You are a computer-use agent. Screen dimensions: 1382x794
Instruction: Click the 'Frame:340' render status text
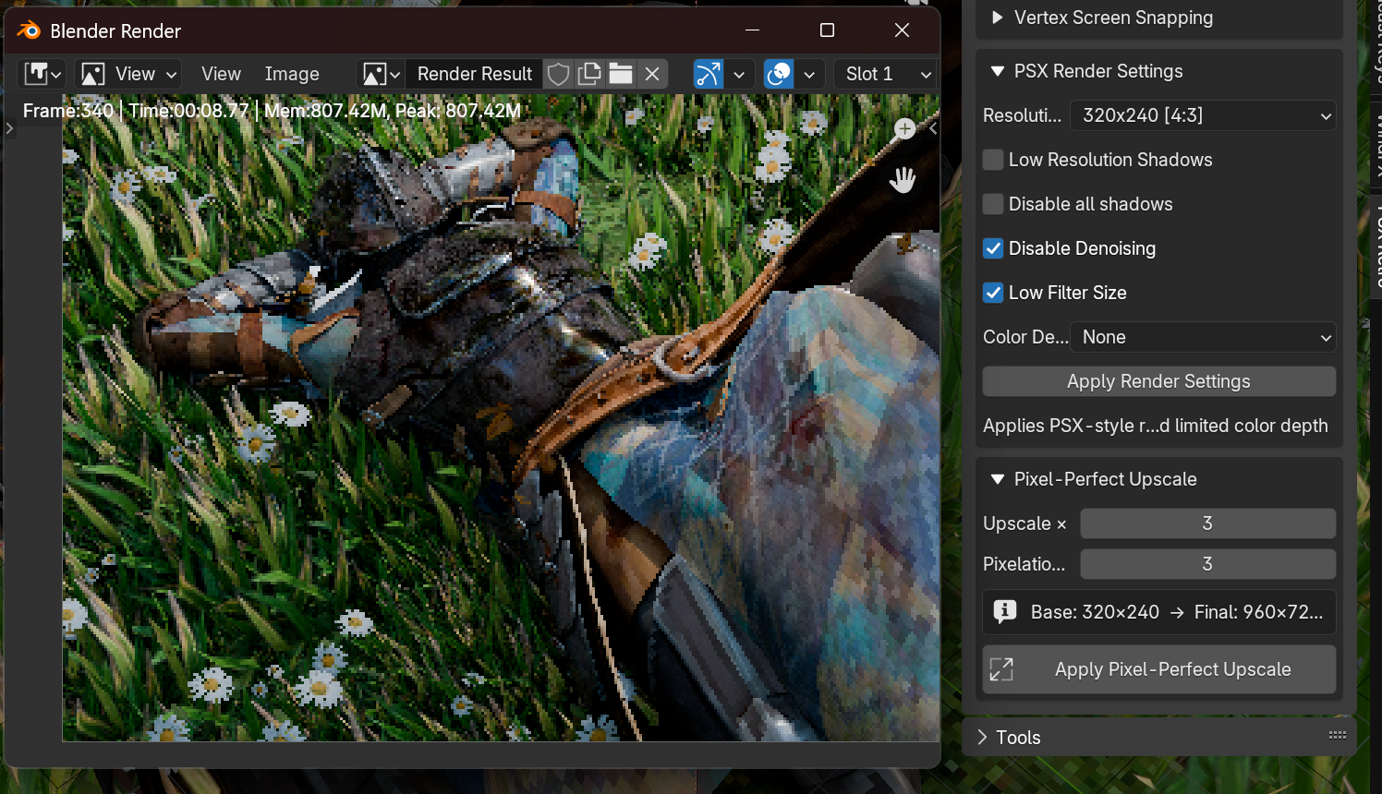tap(67, 111)
